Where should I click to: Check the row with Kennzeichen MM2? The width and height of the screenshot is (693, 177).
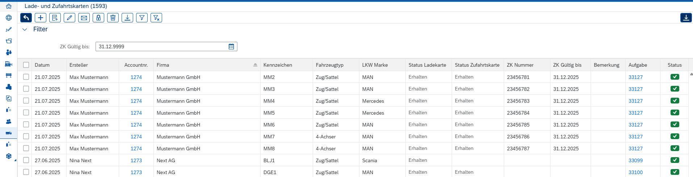pos(26,77)
